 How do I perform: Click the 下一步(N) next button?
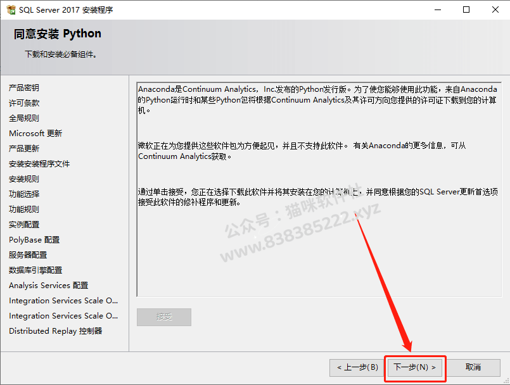415,367
